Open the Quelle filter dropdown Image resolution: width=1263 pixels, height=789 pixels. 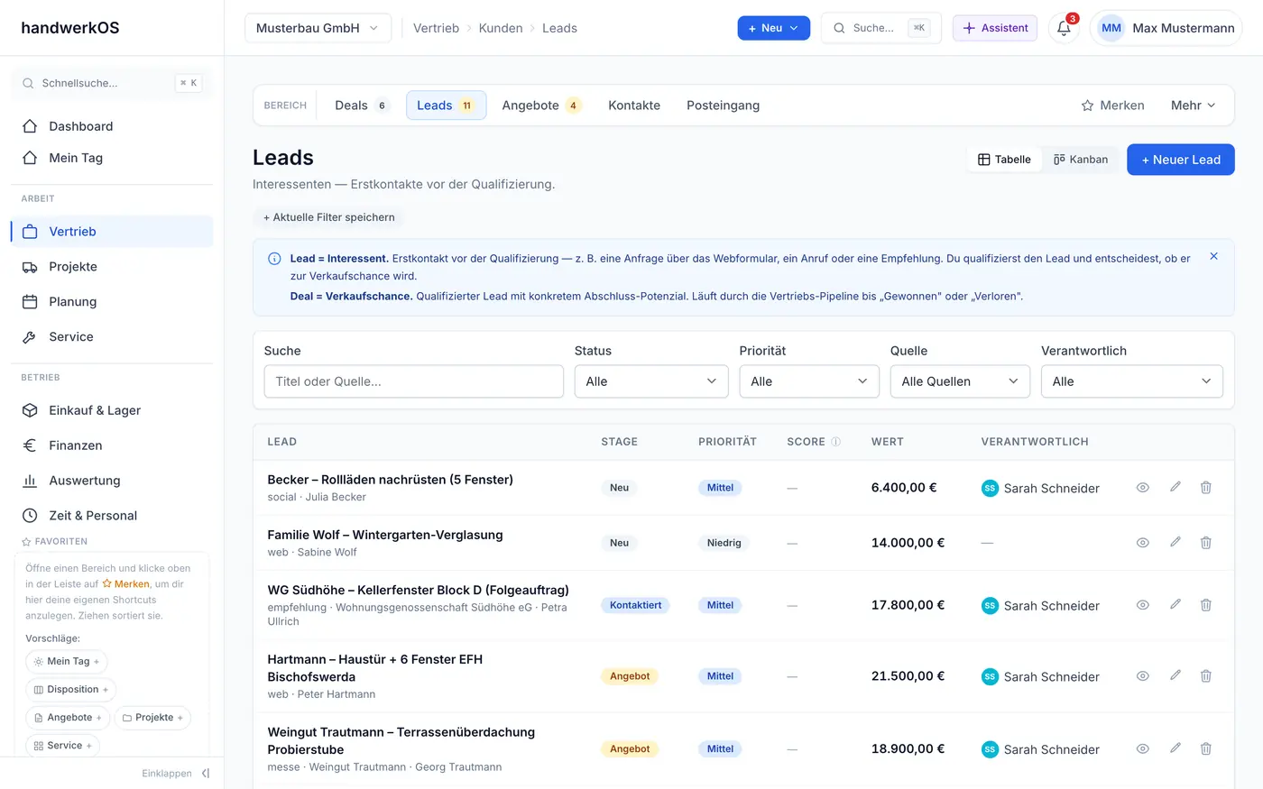pos(960,381)
